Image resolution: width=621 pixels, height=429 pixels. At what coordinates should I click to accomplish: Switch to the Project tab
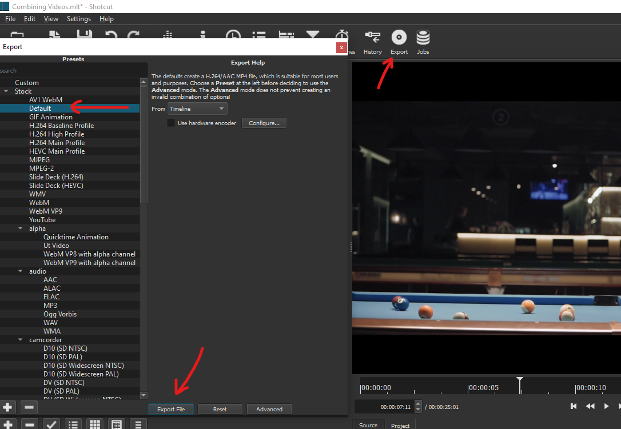click(x=400, y=426)
